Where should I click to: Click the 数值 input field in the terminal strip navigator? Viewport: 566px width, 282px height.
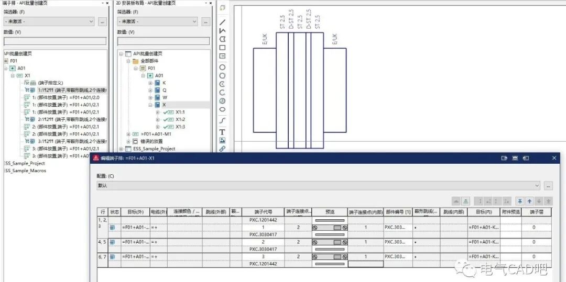55,41
